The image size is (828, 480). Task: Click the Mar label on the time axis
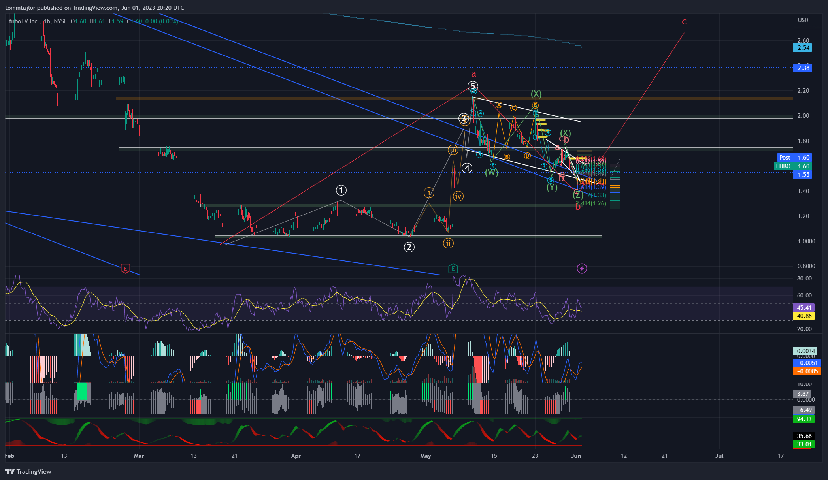(x=139, y=456)
